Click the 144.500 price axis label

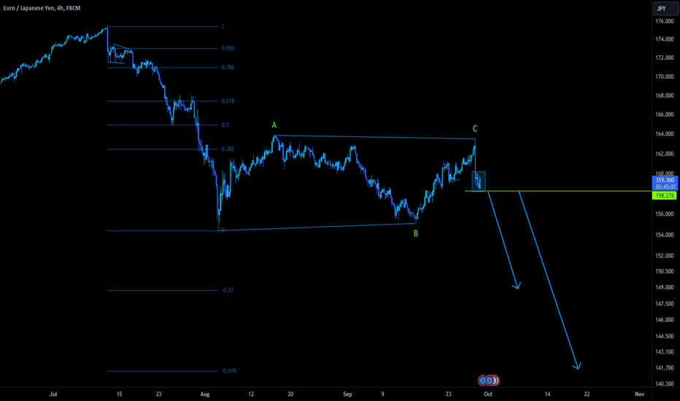(665, 336)
